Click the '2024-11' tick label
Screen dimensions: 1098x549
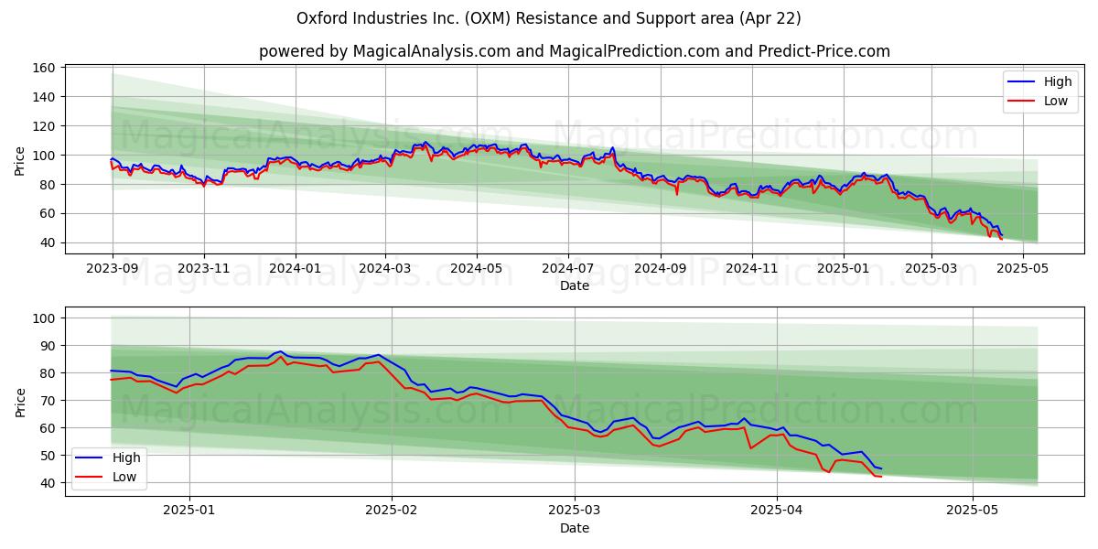coord(751,269)
